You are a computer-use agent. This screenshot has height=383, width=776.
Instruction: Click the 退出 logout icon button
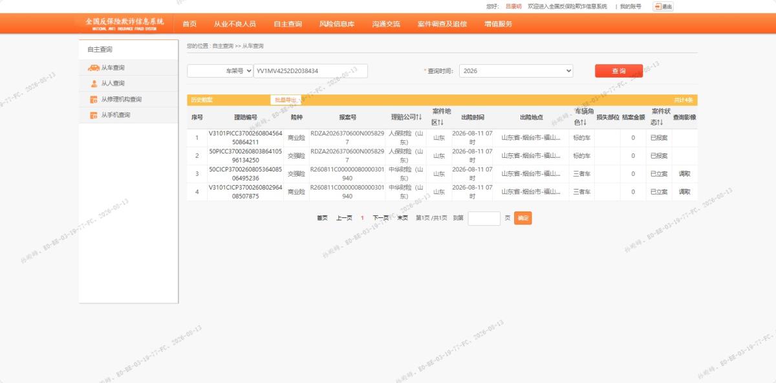click(663, 6)
